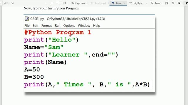Click the A=50 code line
Image resolution: width=188 pixels, height=105 pixels.
tap(32, 70)
